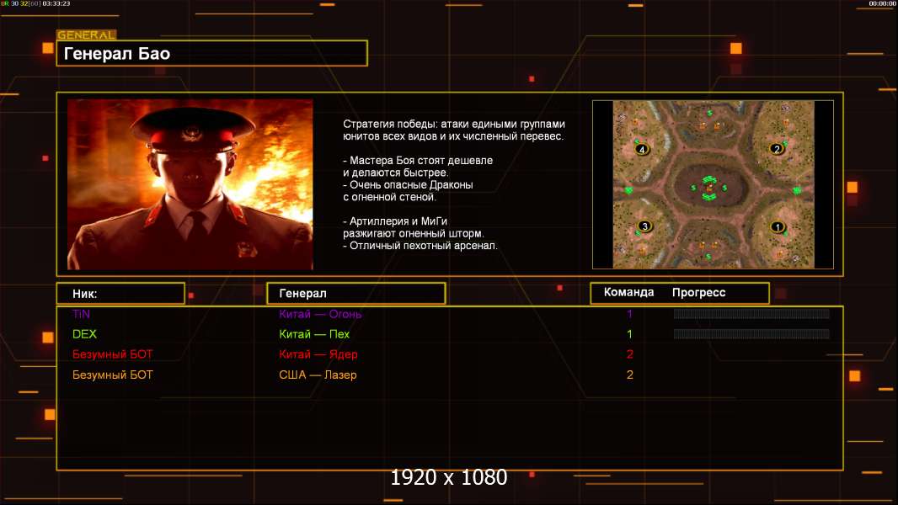Click the green supply cluster at map center
The width and height of the screenshot is (898, 505).
point(709,189)
